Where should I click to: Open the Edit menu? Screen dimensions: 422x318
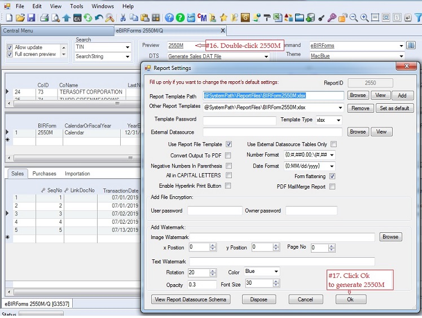(37, 6)
